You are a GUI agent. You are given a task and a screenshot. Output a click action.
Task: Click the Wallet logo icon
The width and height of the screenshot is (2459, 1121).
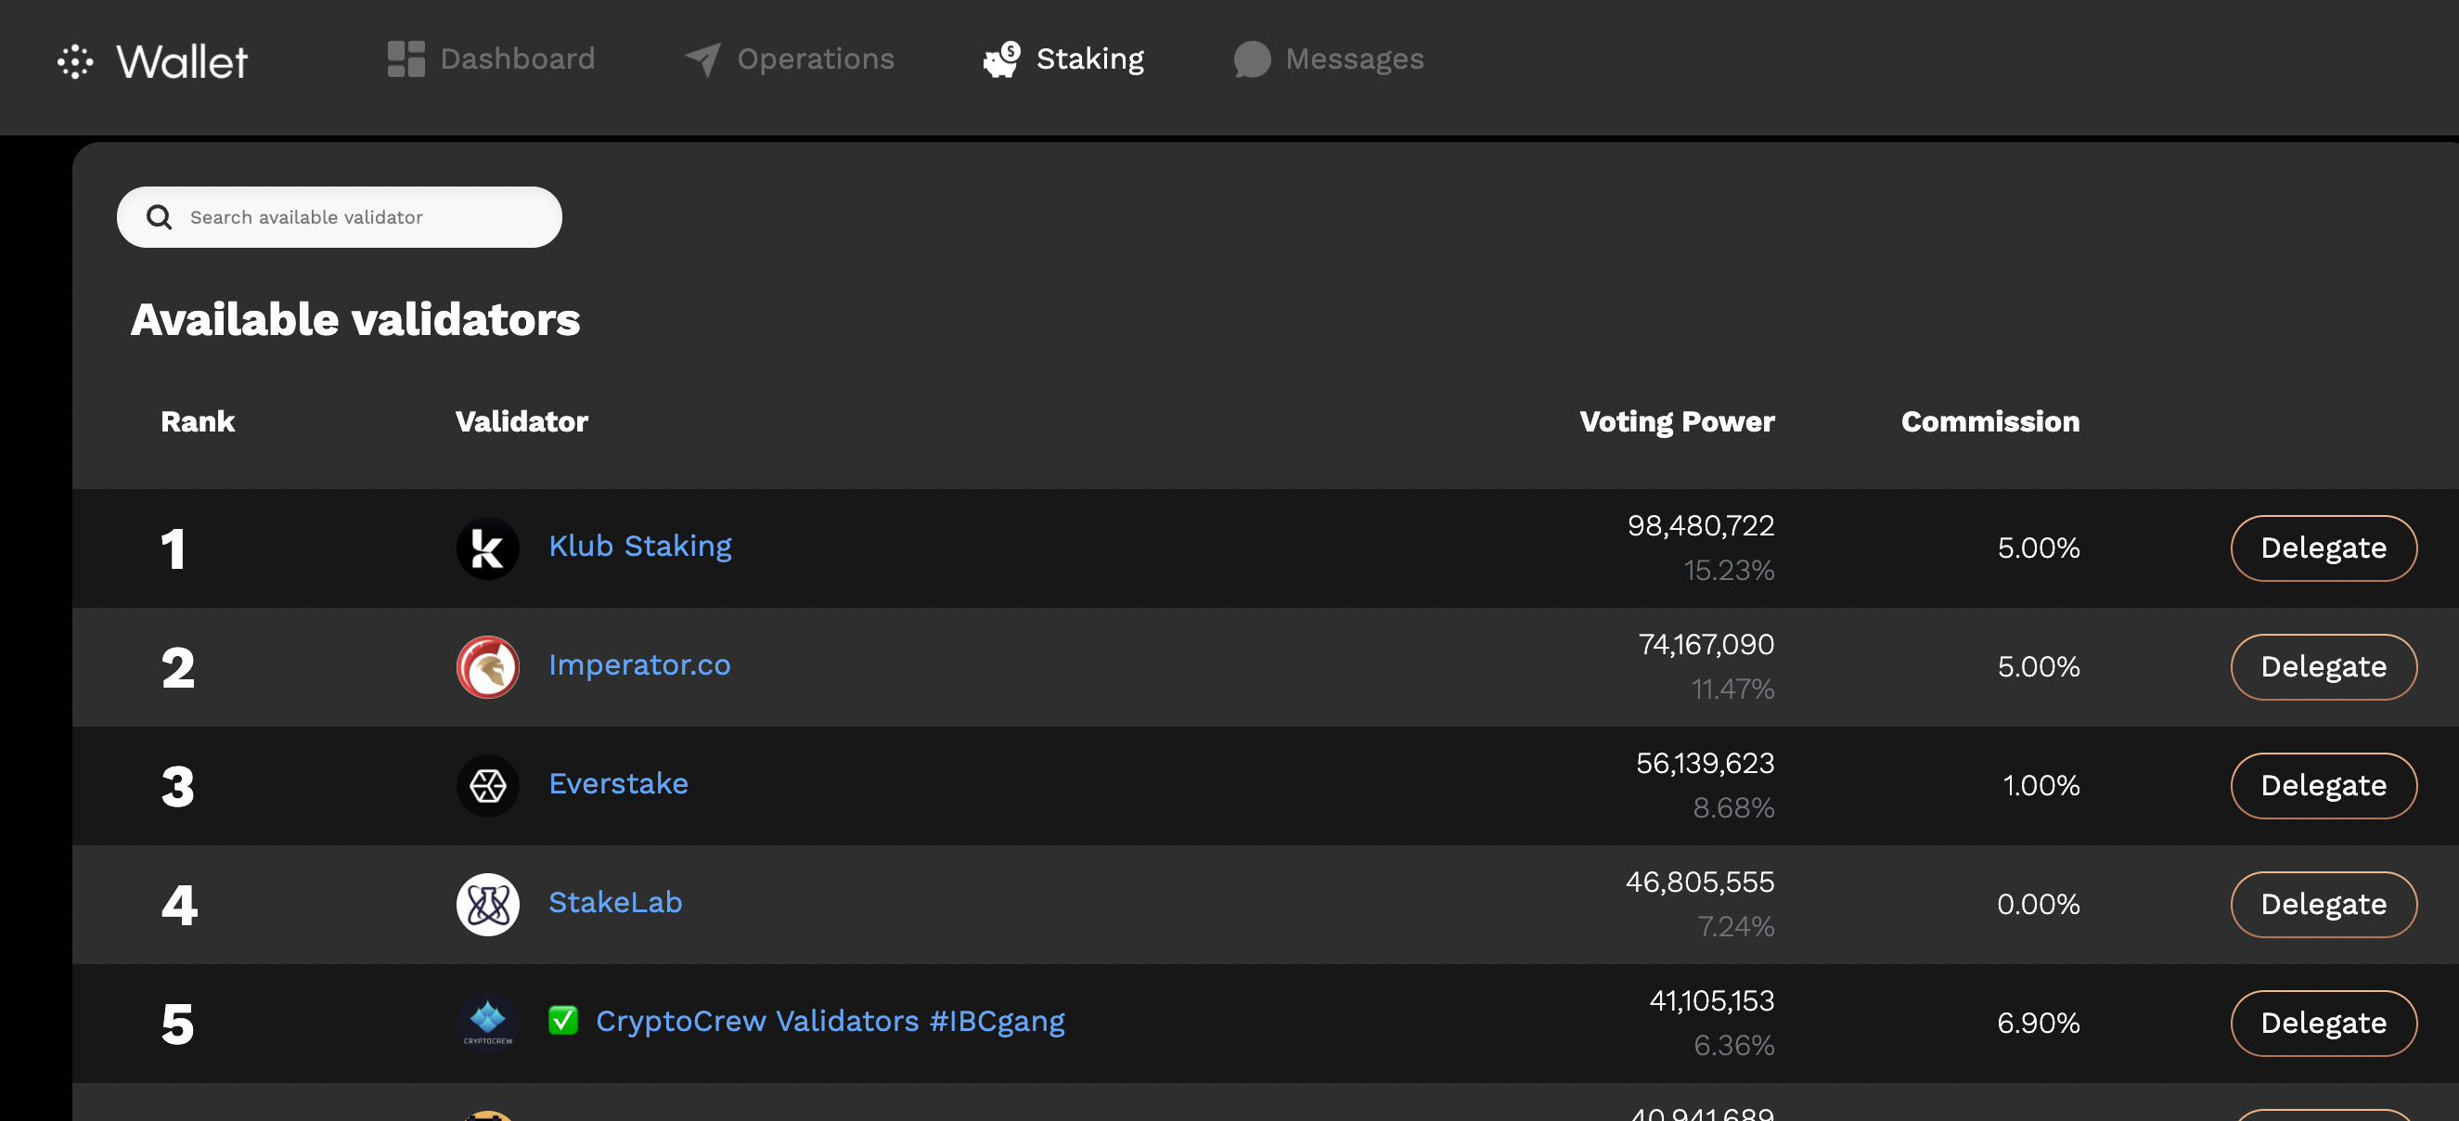[74, 61]
